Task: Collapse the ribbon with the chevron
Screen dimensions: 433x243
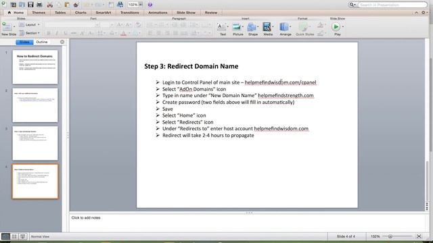Action: pyautogui.click(x=417, y=12)
